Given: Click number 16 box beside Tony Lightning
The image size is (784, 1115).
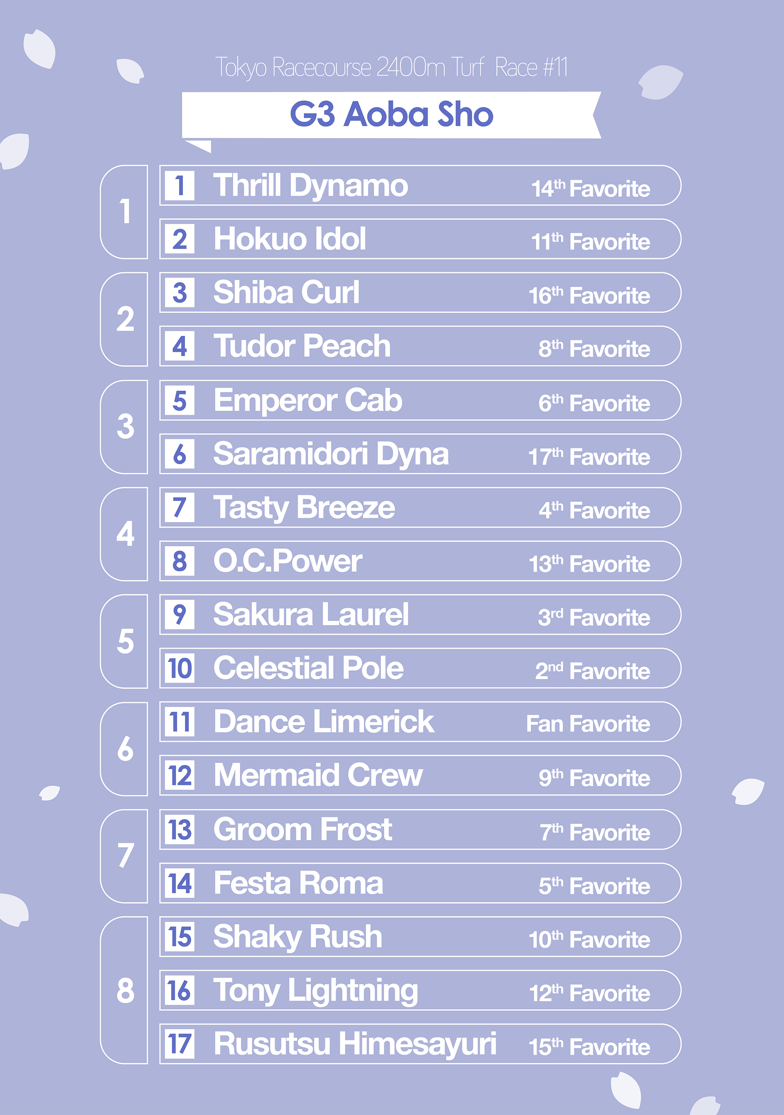Looking at the screenshot, I should coord(180,990).
